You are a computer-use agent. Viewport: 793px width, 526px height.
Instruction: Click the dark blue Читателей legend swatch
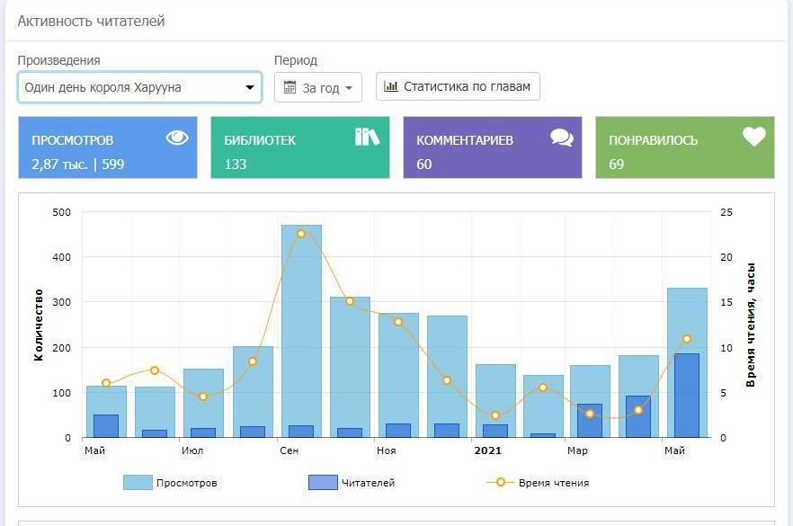click(322, 483)
